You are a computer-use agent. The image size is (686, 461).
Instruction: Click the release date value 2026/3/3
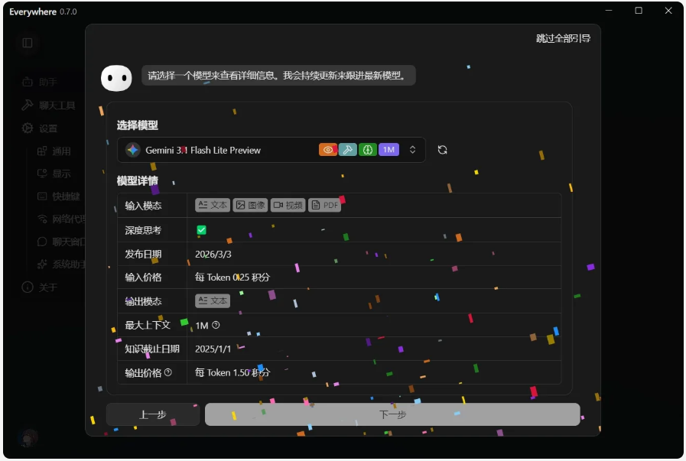pos(213,254)
